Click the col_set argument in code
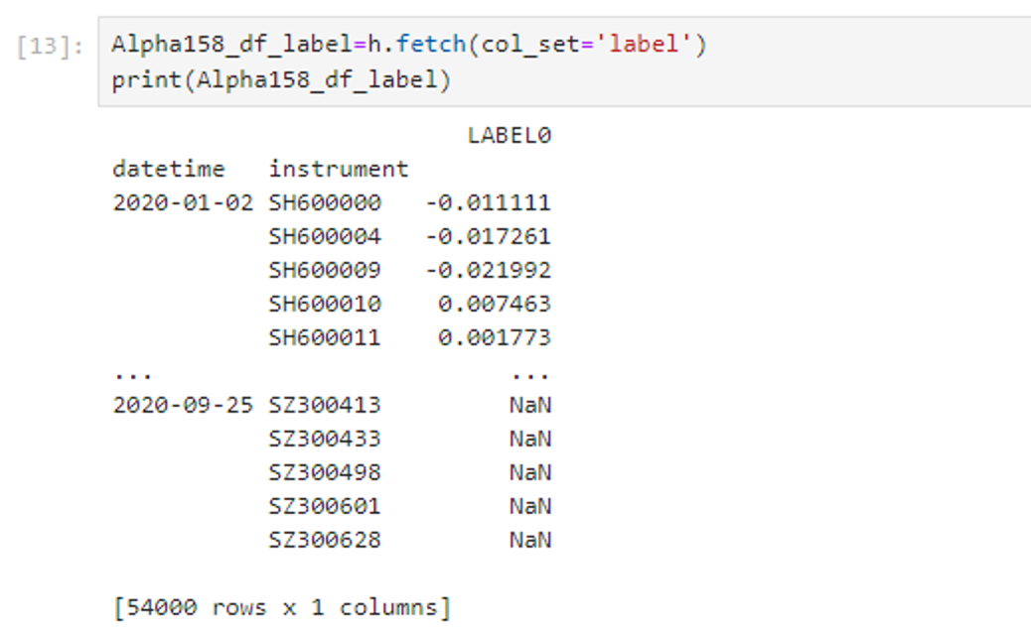The width and height of the screenshot is (1031, 635). click(x=522, y=45)
